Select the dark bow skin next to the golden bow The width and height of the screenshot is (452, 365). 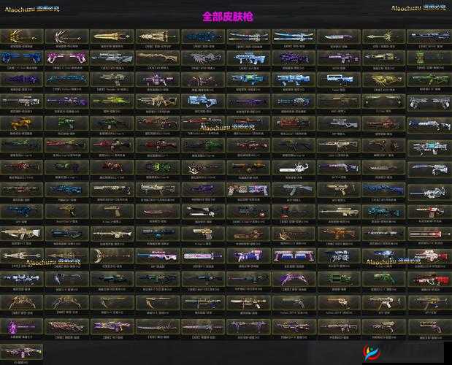click(67, 36)
